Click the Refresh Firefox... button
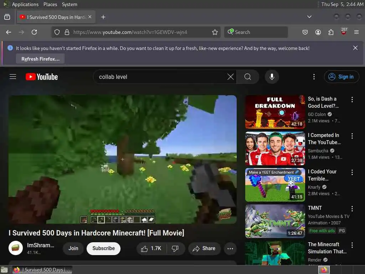 tap(40, 59)
